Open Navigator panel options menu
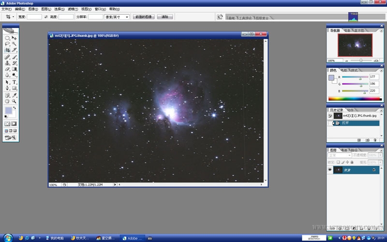 click(381, 30)
